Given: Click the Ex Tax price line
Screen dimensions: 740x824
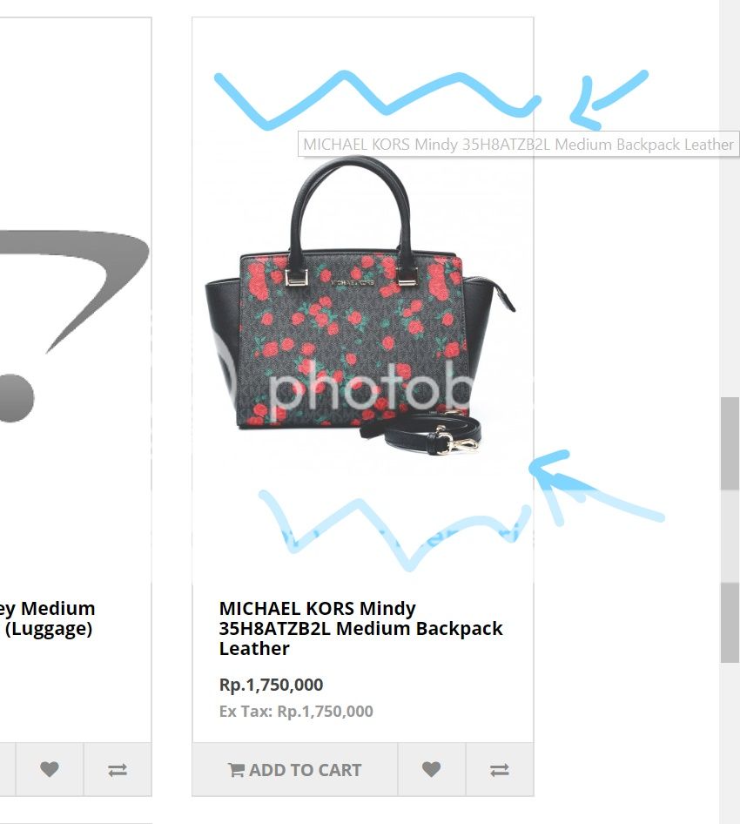Looking at the screenshot, I should (x=296, y=712).
